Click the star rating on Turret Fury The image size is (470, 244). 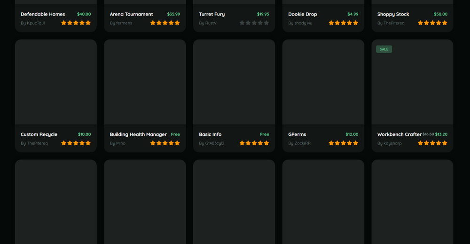[x=254, y=23]
